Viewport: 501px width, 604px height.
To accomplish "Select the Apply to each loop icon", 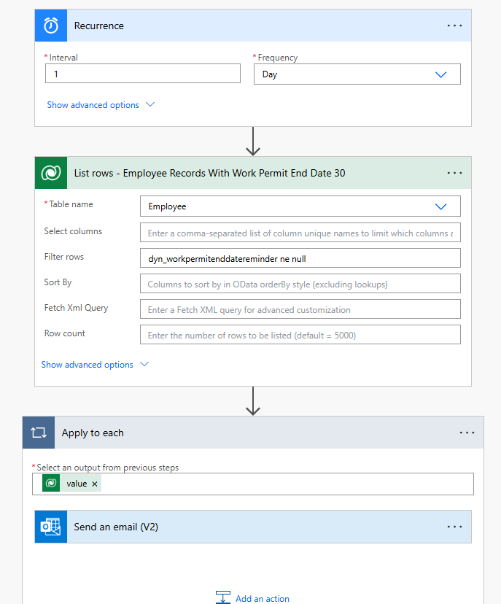I will 38,432.
